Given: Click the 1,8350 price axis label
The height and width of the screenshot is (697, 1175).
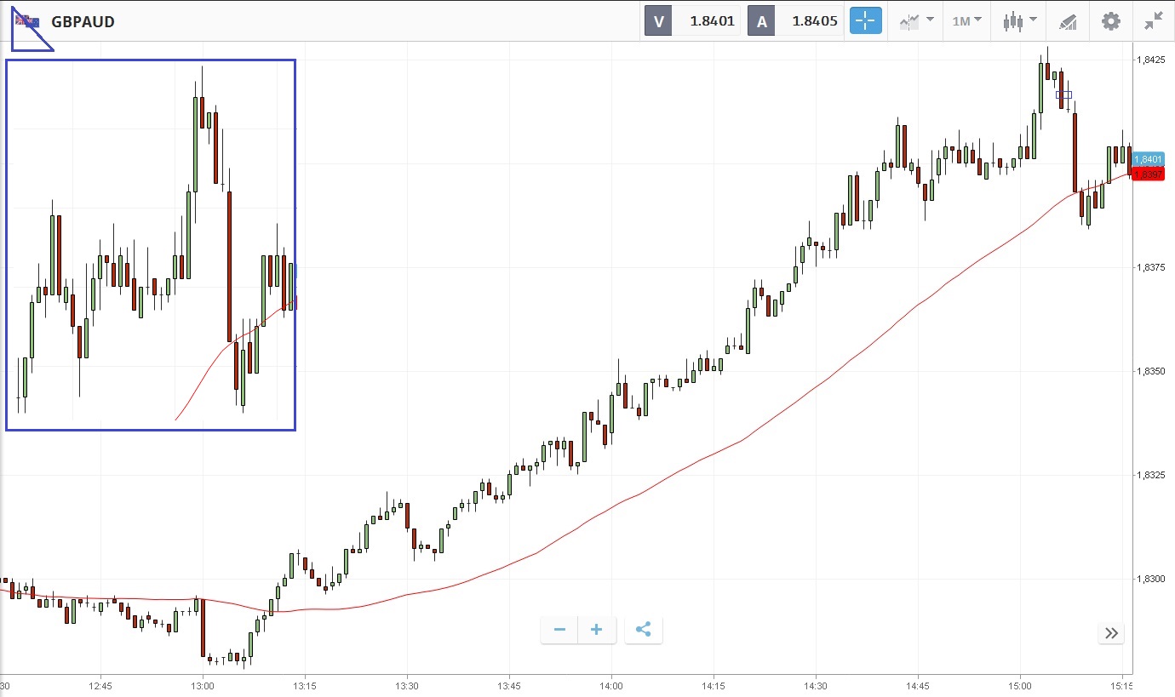Looking at the screenshot, I should click(x=1153, y=372).
